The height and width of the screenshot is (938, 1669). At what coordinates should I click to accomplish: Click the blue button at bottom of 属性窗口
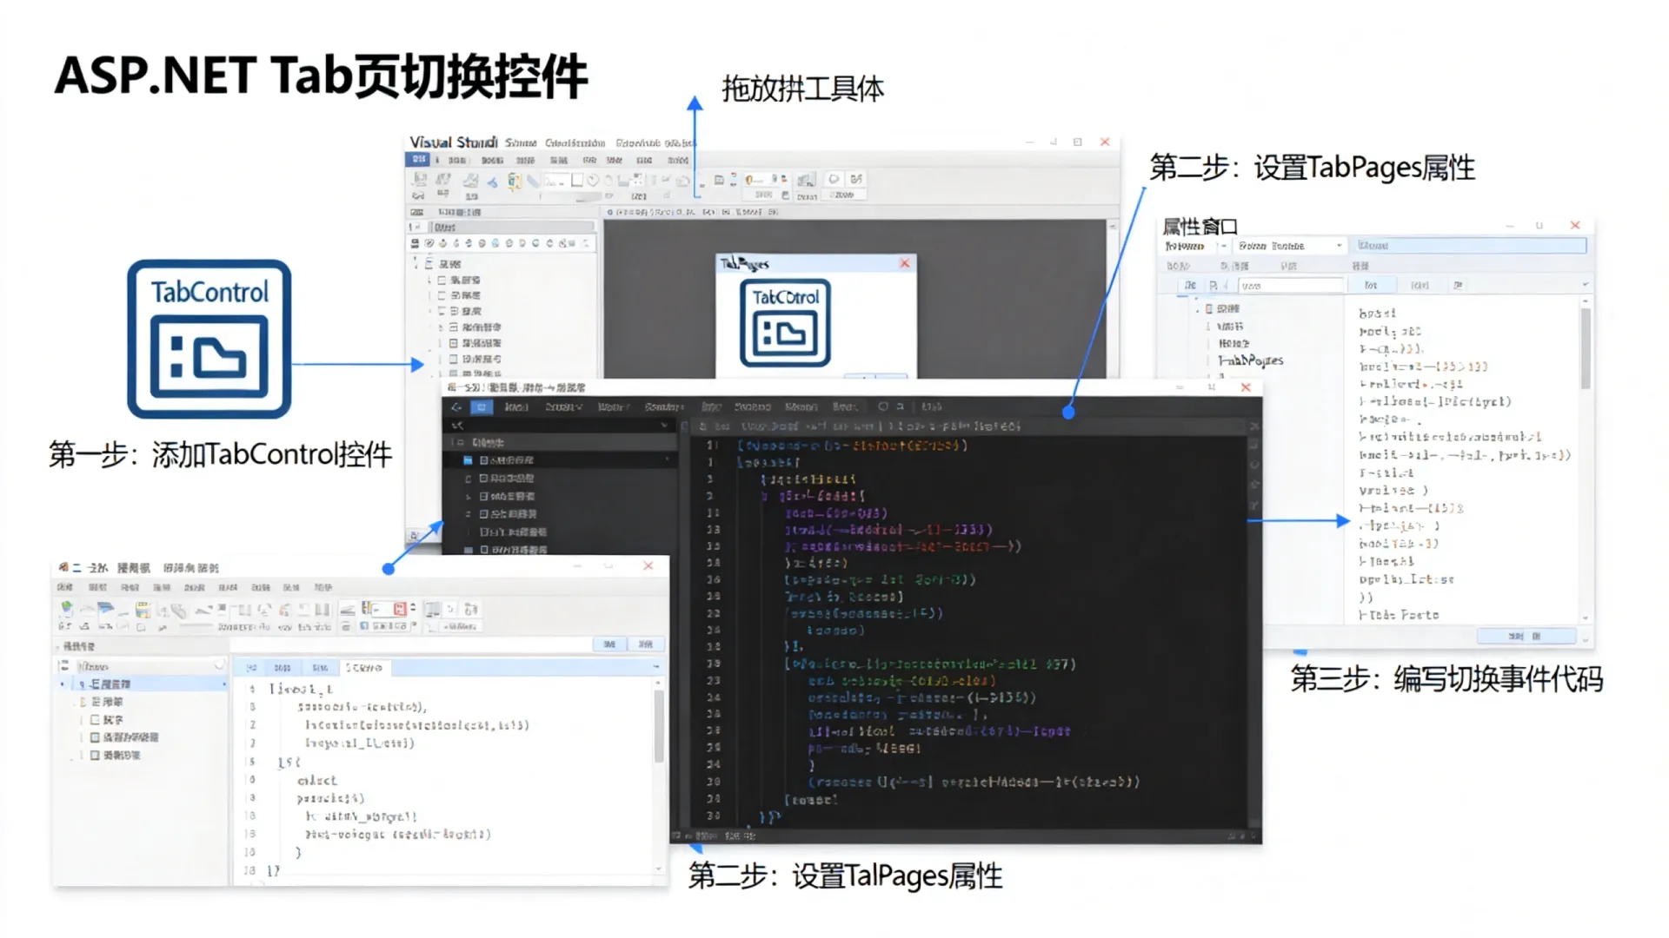pyautogui.click(x=1526, y=636)
